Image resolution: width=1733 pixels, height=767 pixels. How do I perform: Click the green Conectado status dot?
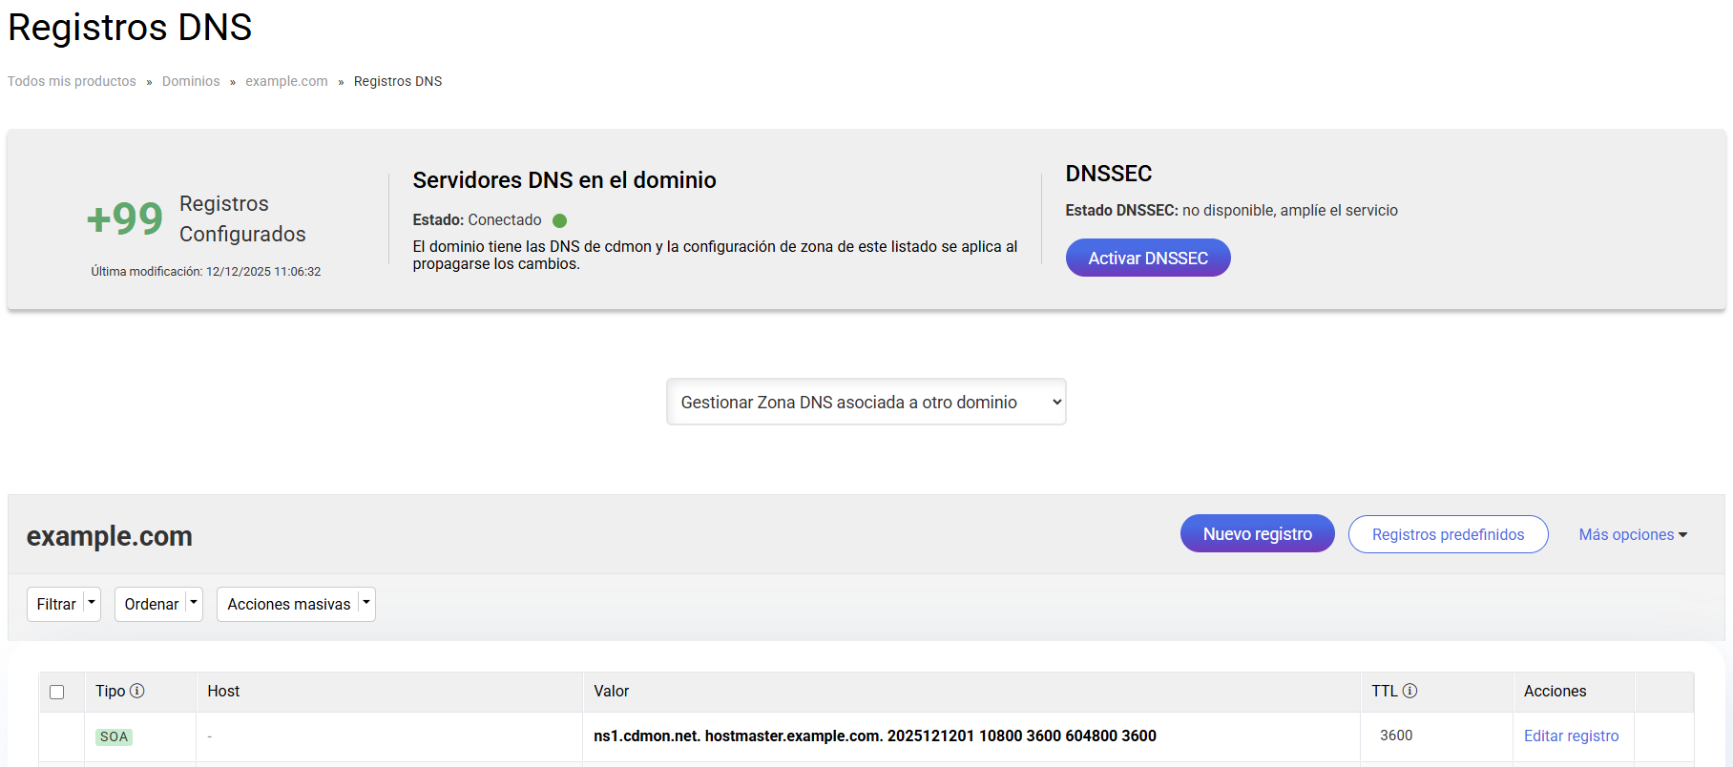(560, 220)
